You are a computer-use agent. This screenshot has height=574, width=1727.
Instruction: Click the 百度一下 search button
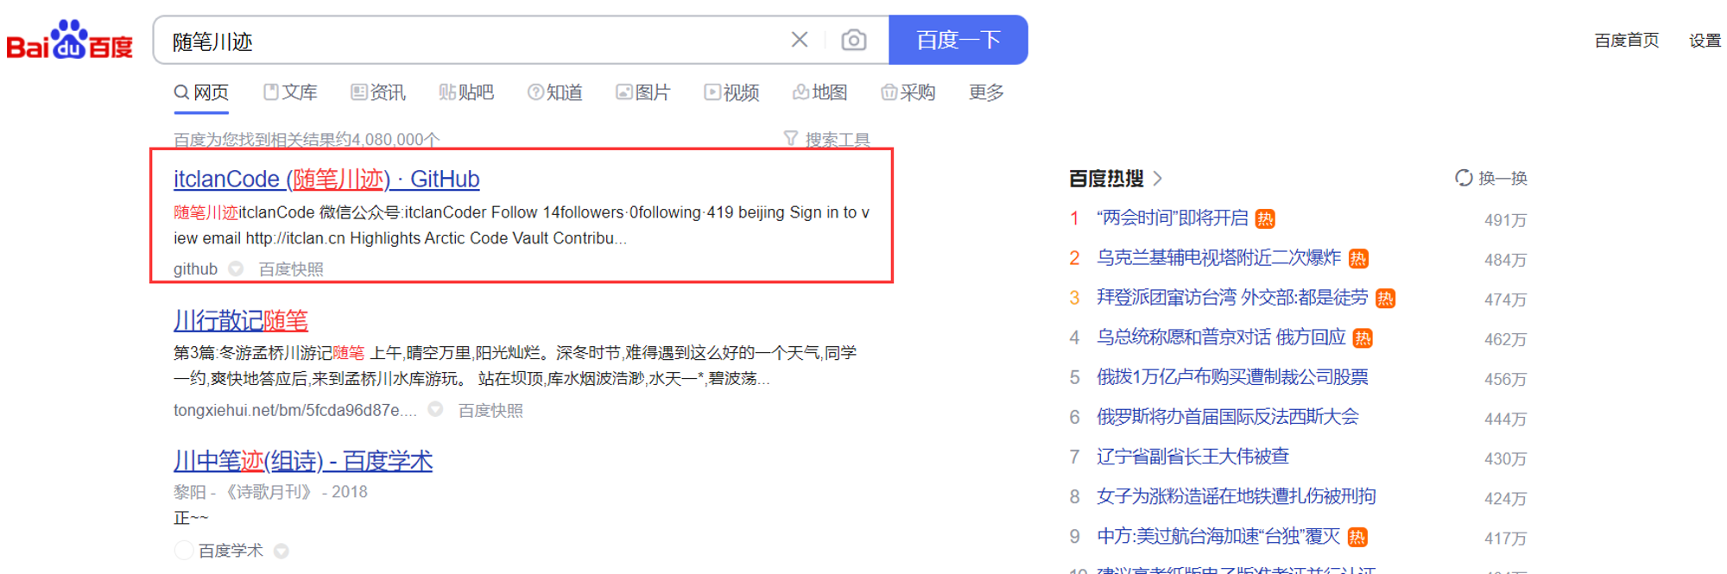958,40
